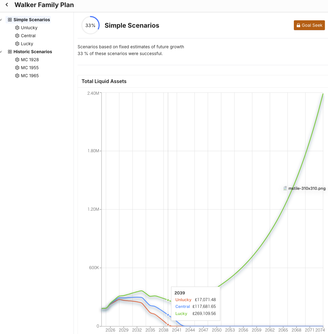The height and width of the screenshot is (334, 328).
Task: Click the gear icon beside Central
Action: [17, 36]
